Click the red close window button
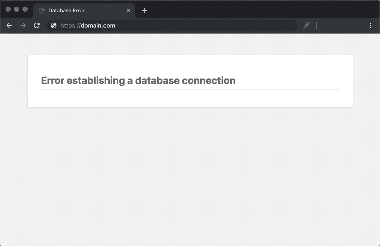This screenshot has width=380, height=246. pyautogui.click(x=8, y=9)
